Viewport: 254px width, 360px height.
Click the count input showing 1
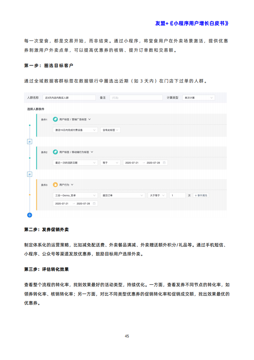click(177, 195)
